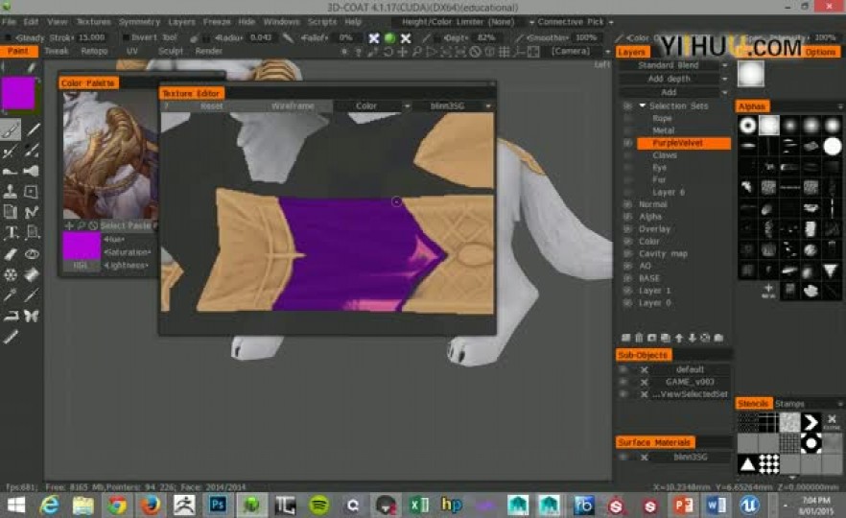
Task: Click the new layer icon below the layers list
Action: 625,338
